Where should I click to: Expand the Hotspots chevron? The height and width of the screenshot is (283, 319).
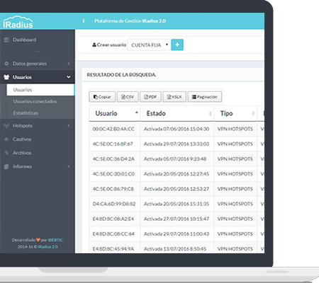[69, 126]
